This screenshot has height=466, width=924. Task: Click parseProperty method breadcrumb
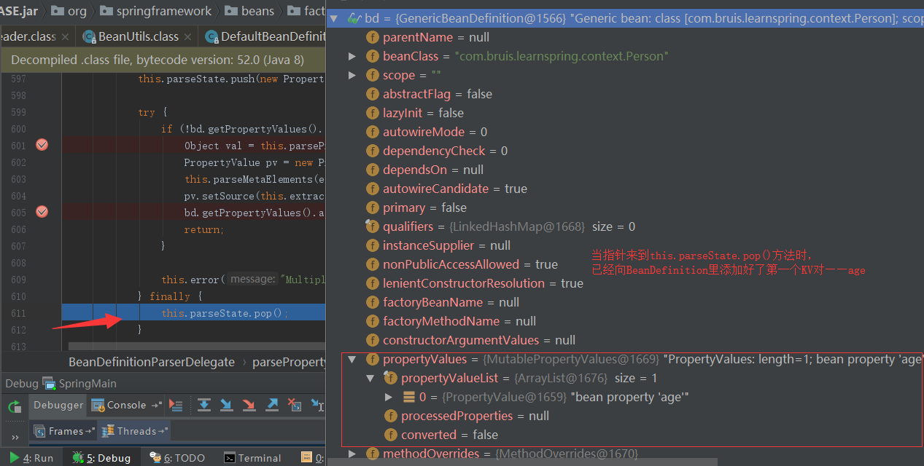[289, 362]
